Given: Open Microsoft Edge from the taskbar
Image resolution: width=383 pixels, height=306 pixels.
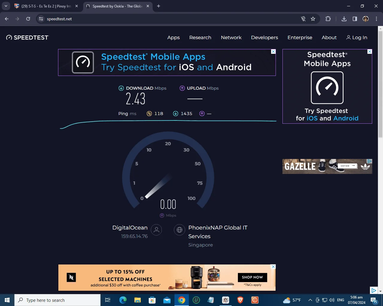Looking at the screenshot, I should [x=123, y=300].
